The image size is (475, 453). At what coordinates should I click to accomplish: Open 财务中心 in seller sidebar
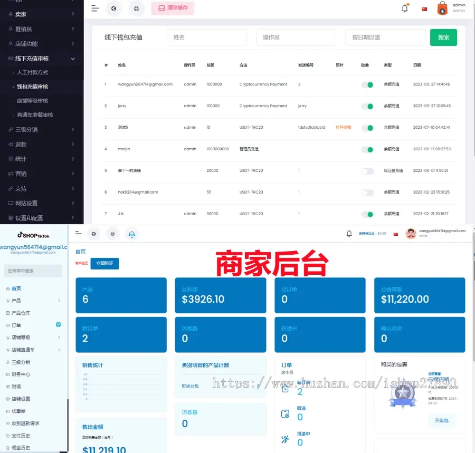point(21,374)
